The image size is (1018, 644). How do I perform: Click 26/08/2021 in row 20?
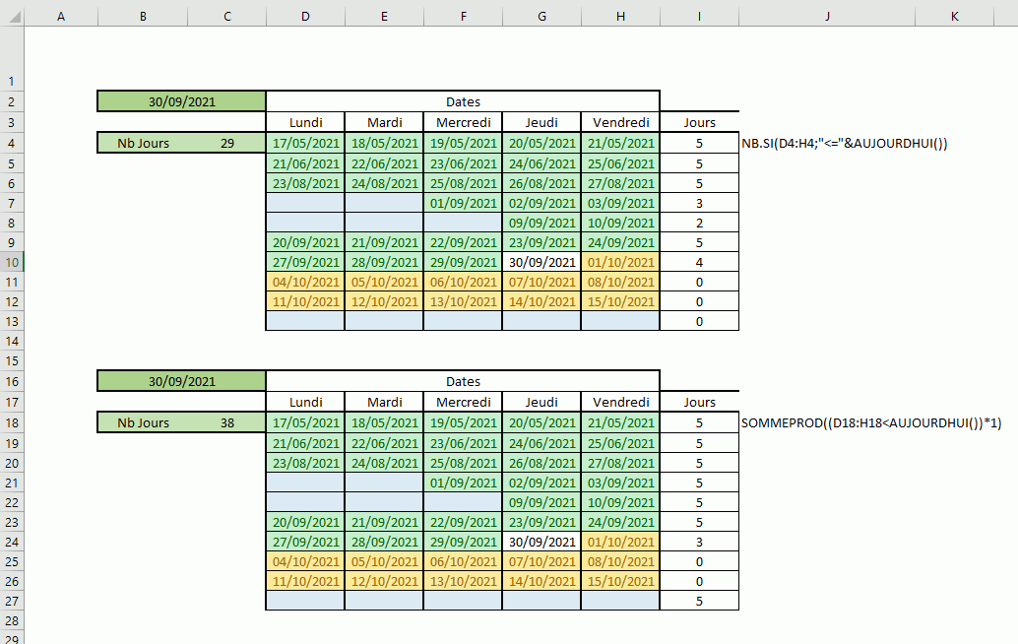541,463
